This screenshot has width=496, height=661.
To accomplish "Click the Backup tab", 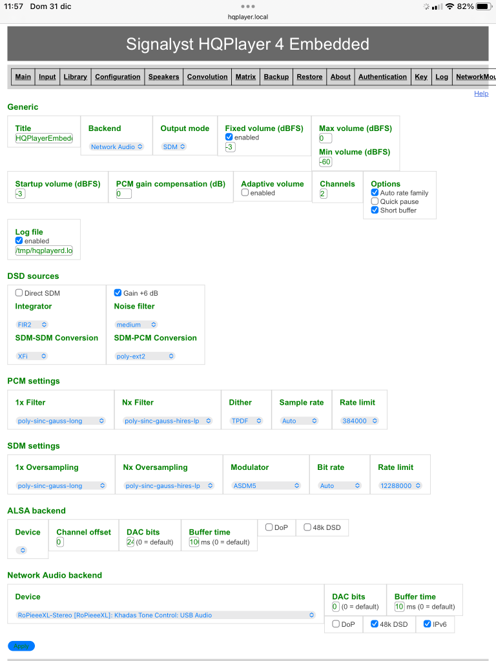I will (x=276, y=77).
